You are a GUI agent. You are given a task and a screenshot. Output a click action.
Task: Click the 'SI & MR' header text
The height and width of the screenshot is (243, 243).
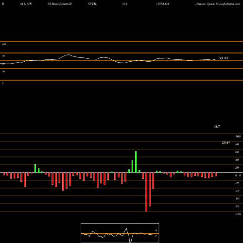tap(26, 4)
